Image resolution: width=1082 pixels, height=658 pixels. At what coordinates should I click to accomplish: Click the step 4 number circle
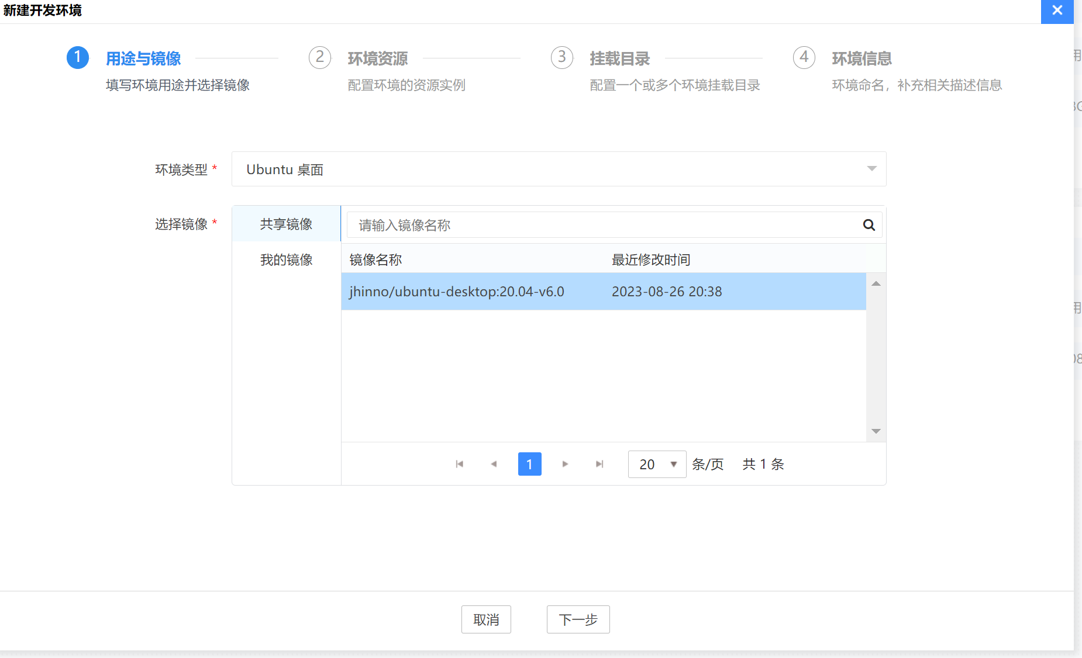(804, 57)
